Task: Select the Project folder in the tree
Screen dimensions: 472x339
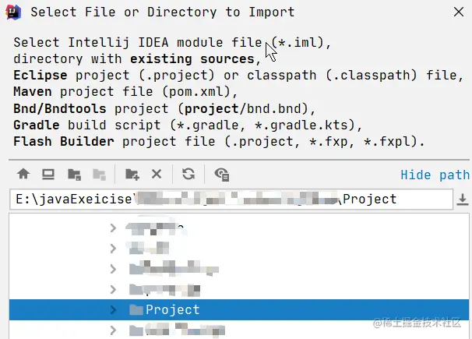Action: point(173,309)
